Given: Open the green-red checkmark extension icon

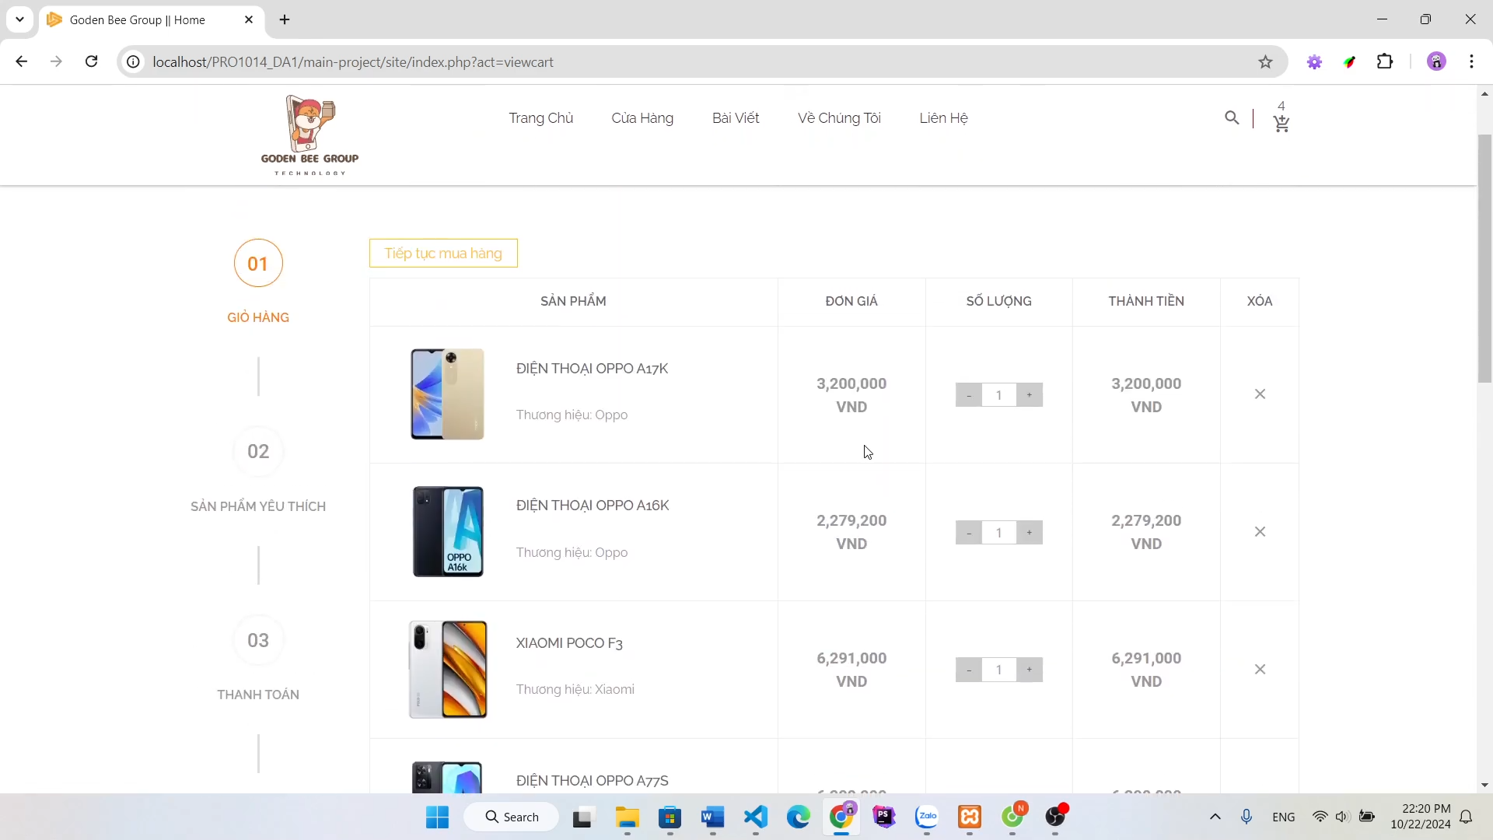Looking at the screenshot, I should click(x=1350, y=61).
